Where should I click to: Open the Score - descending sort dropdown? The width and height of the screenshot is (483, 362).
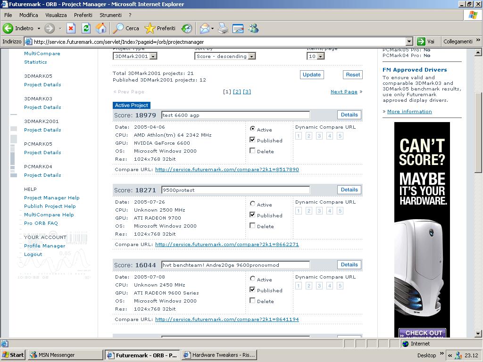coord(225,56)
